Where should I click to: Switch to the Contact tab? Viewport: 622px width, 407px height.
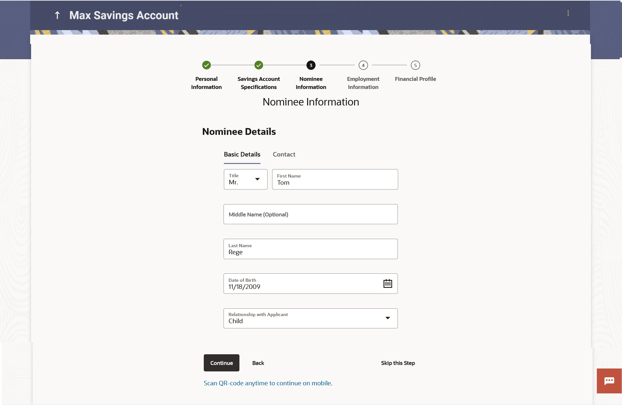point(284,155)
